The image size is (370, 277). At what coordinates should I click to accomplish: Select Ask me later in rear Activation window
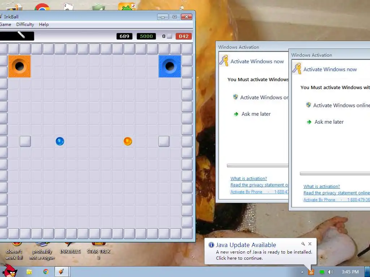[256, 114]
